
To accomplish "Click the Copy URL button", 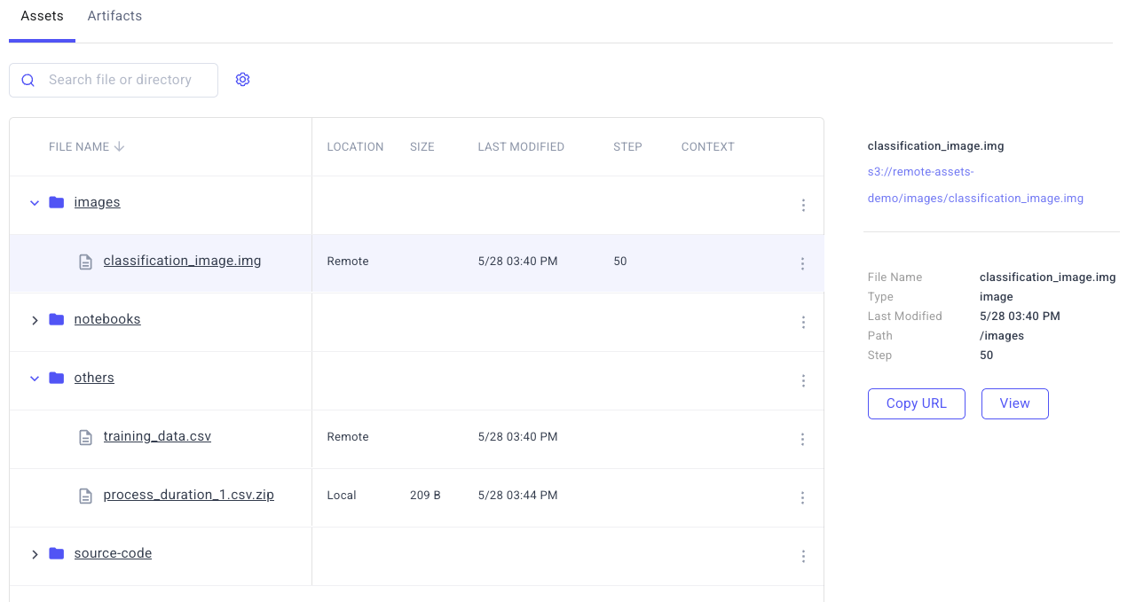I will 916,403.
